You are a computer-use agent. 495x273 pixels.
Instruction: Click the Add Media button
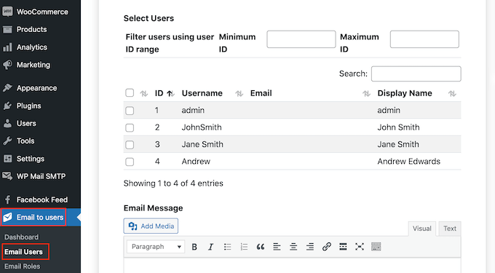(151, 226)
